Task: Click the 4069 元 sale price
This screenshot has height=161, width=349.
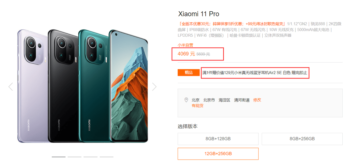Action: (186, 54)
